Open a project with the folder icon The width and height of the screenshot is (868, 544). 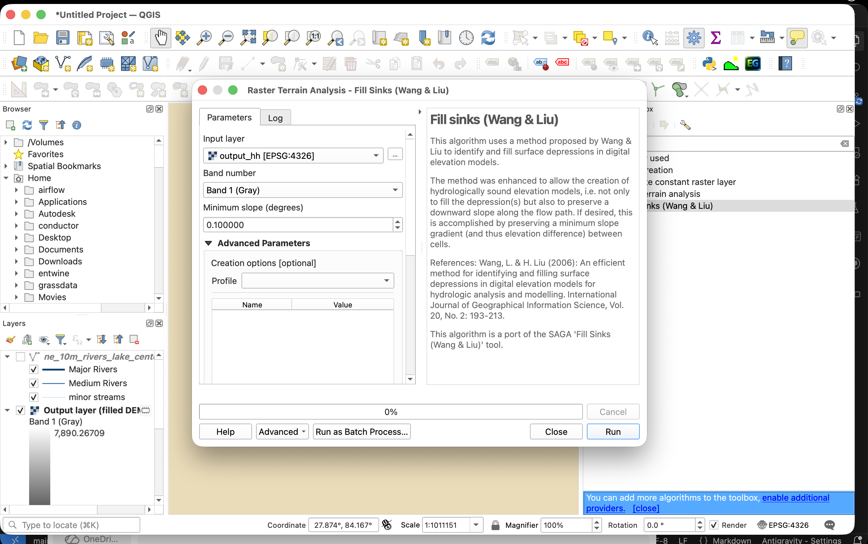coord(41,37)
